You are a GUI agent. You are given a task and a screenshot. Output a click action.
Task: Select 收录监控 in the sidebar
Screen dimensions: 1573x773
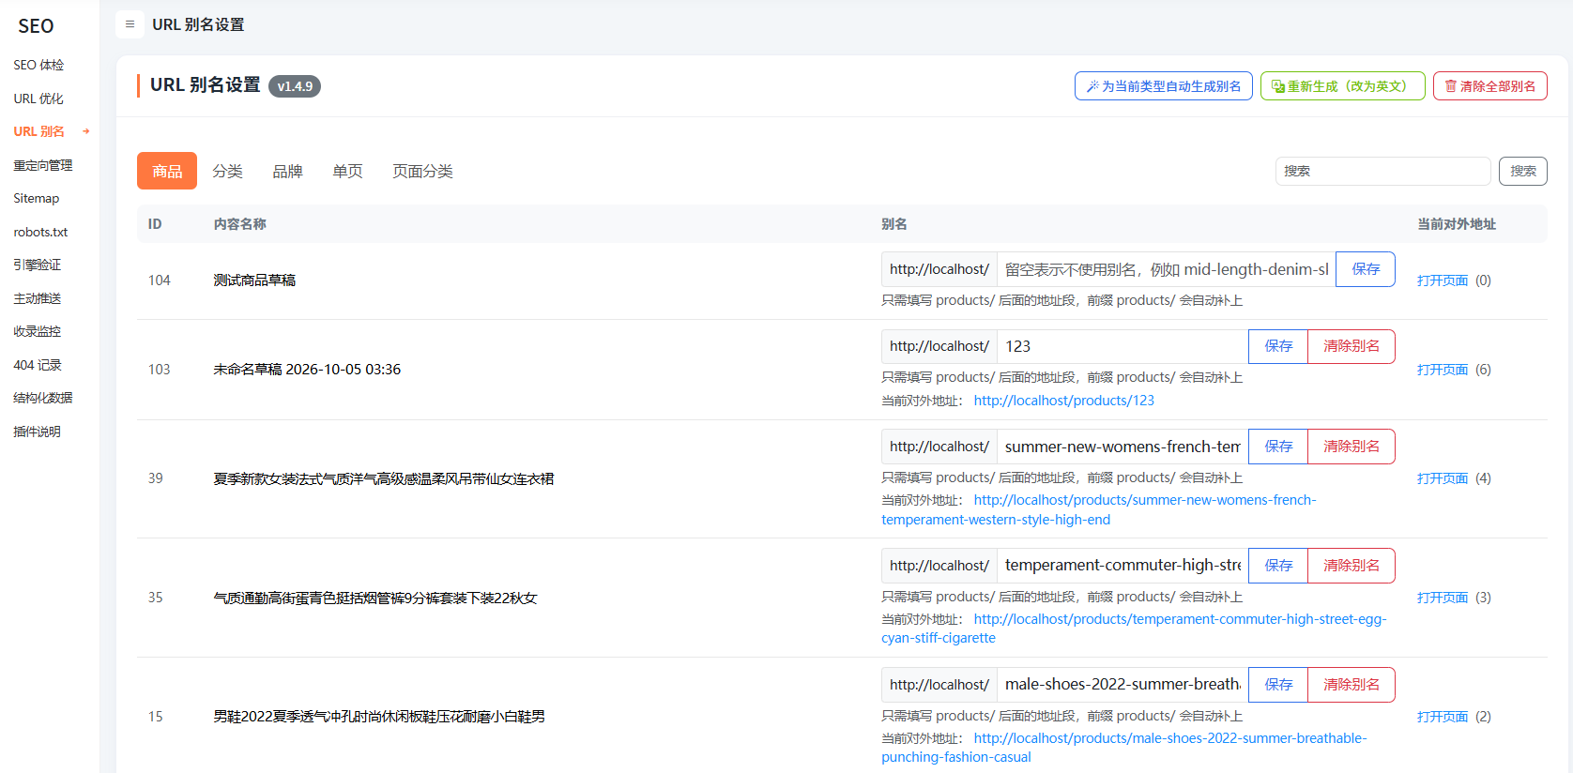click(x=37, y=331)
